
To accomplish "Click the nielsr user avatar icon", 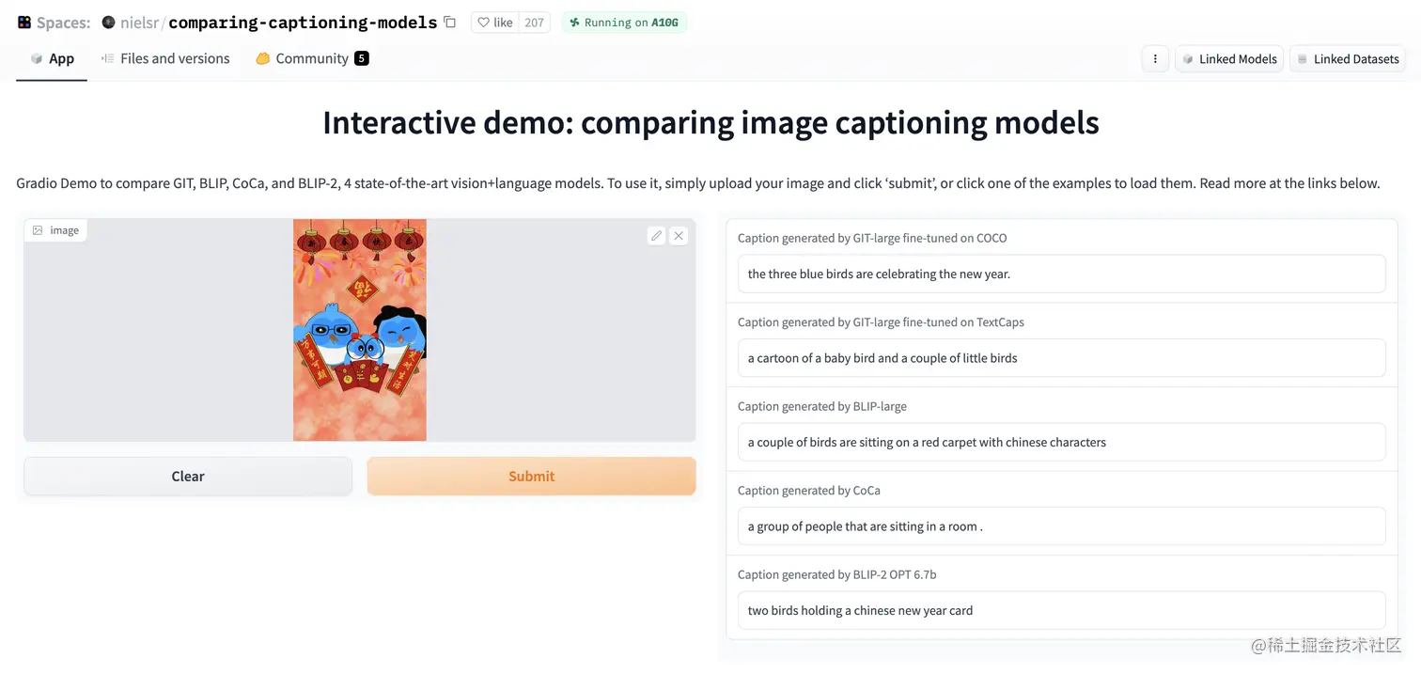I will [108, 23].
